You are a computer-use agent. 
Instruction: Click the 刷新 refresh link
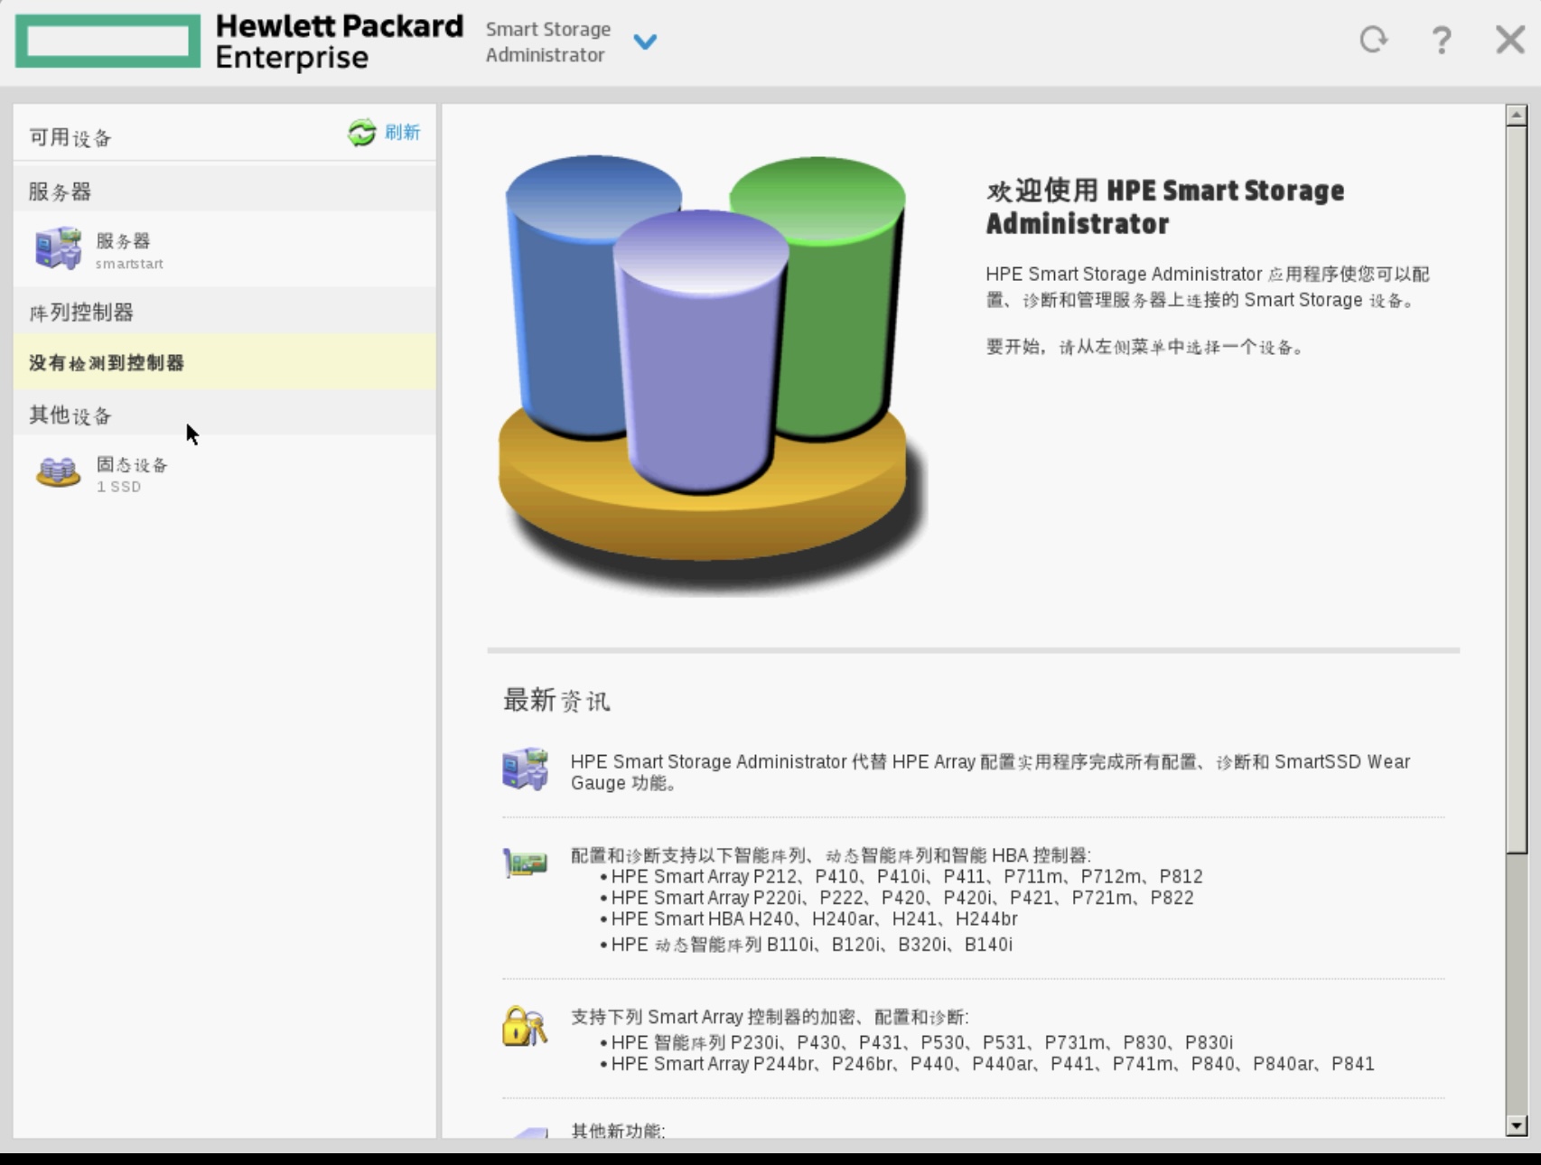click(402, 132)
